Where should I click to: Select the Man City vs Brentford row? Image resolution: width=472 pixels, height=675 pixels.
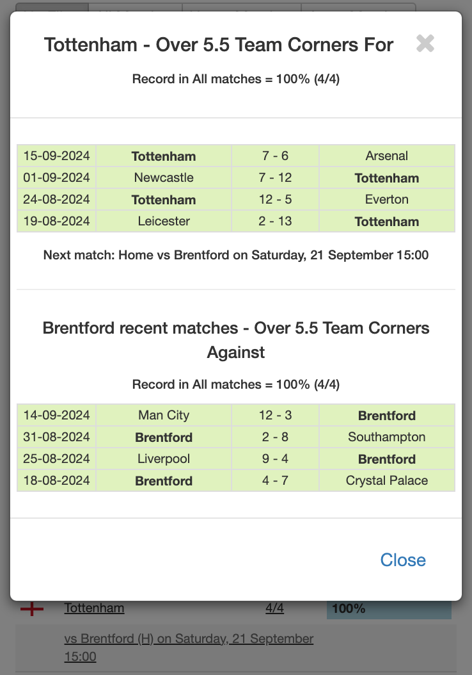(236, 415)
